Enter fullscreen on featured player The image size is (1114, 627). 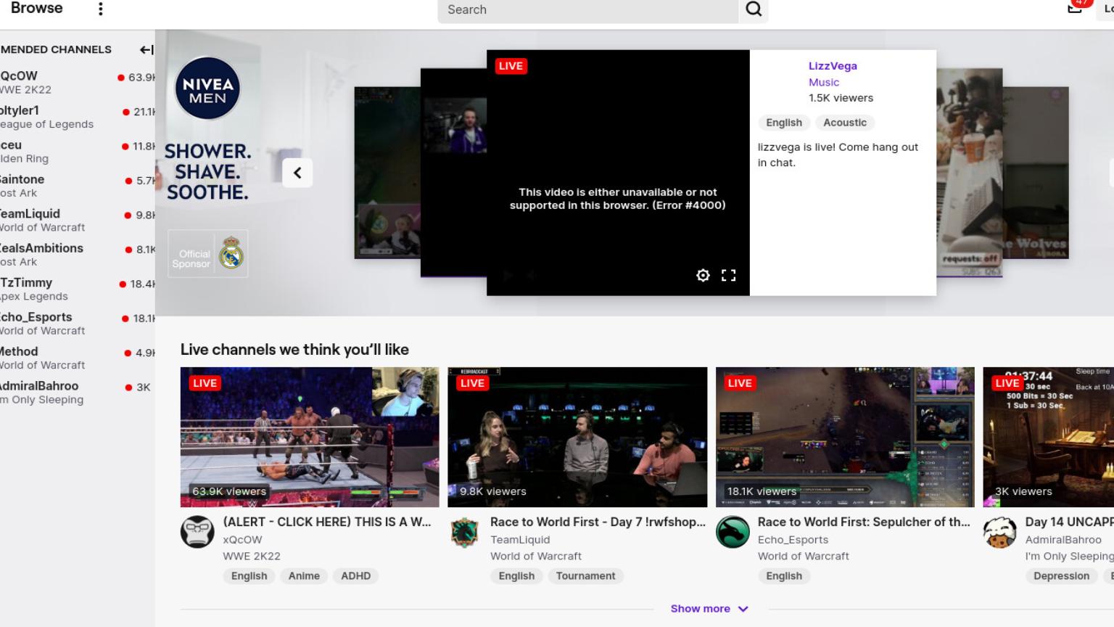[728, 275]
